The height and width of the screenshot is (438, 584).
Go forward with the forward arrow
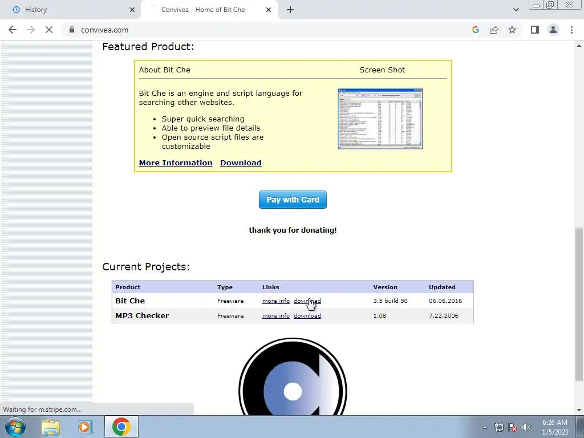(31, 30)
